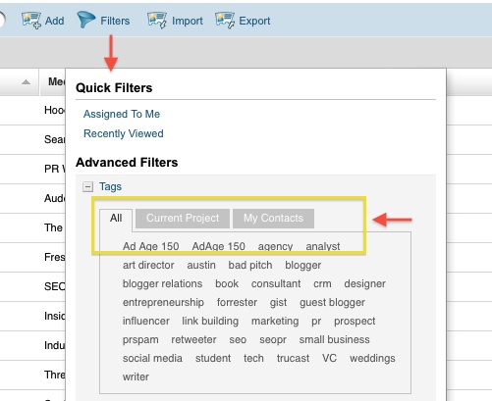The width and height of the screenshot is (492, 401).
Task: Filter by the austin tag
Action: pyautogui.click(x=201, y=265)
